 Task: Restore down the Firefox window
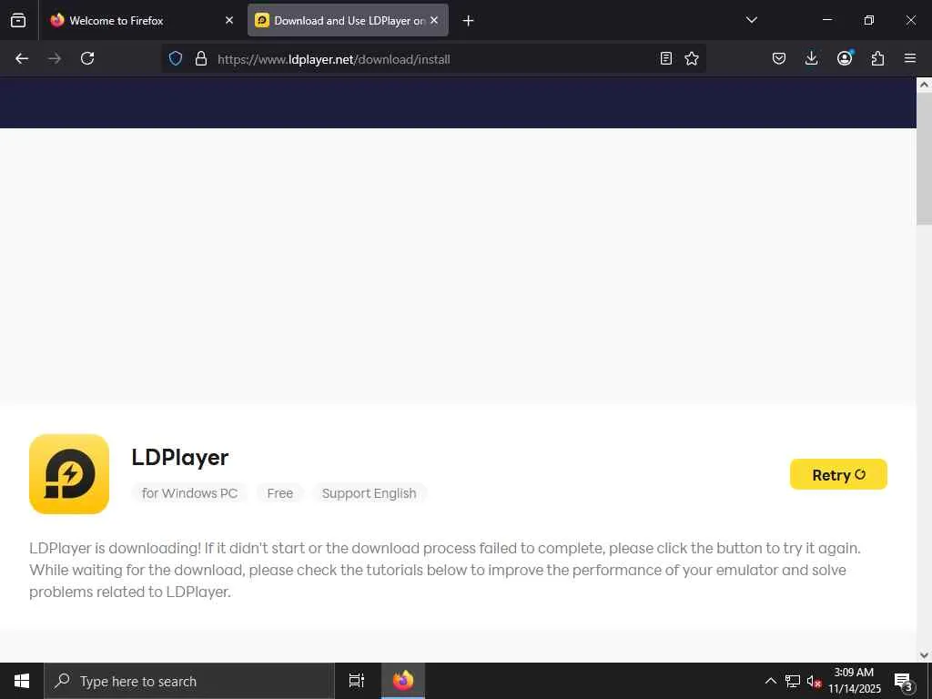(869, 20)
